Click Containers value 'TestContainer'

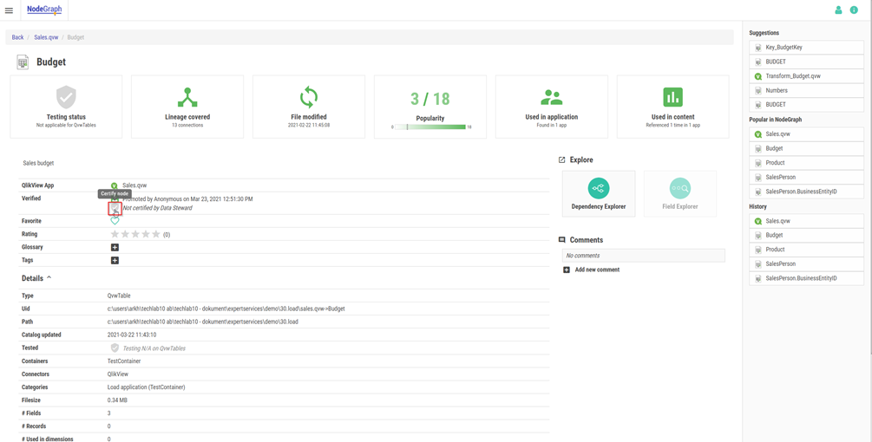[124, 361]
